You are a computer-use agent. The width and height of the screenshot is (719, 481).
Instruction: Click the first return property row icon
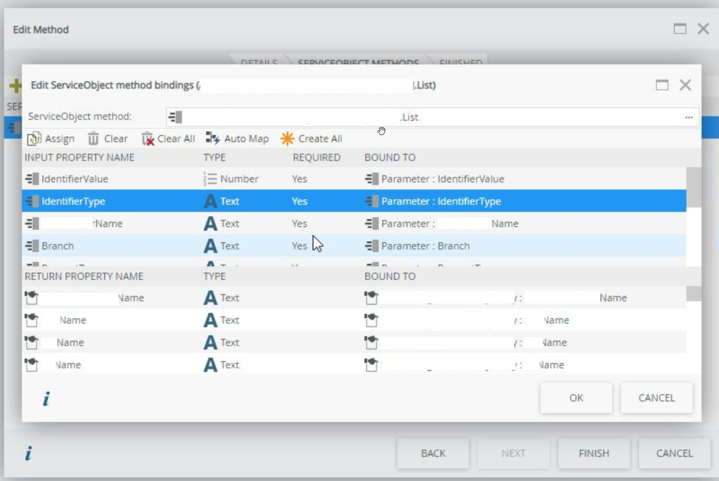32,297
